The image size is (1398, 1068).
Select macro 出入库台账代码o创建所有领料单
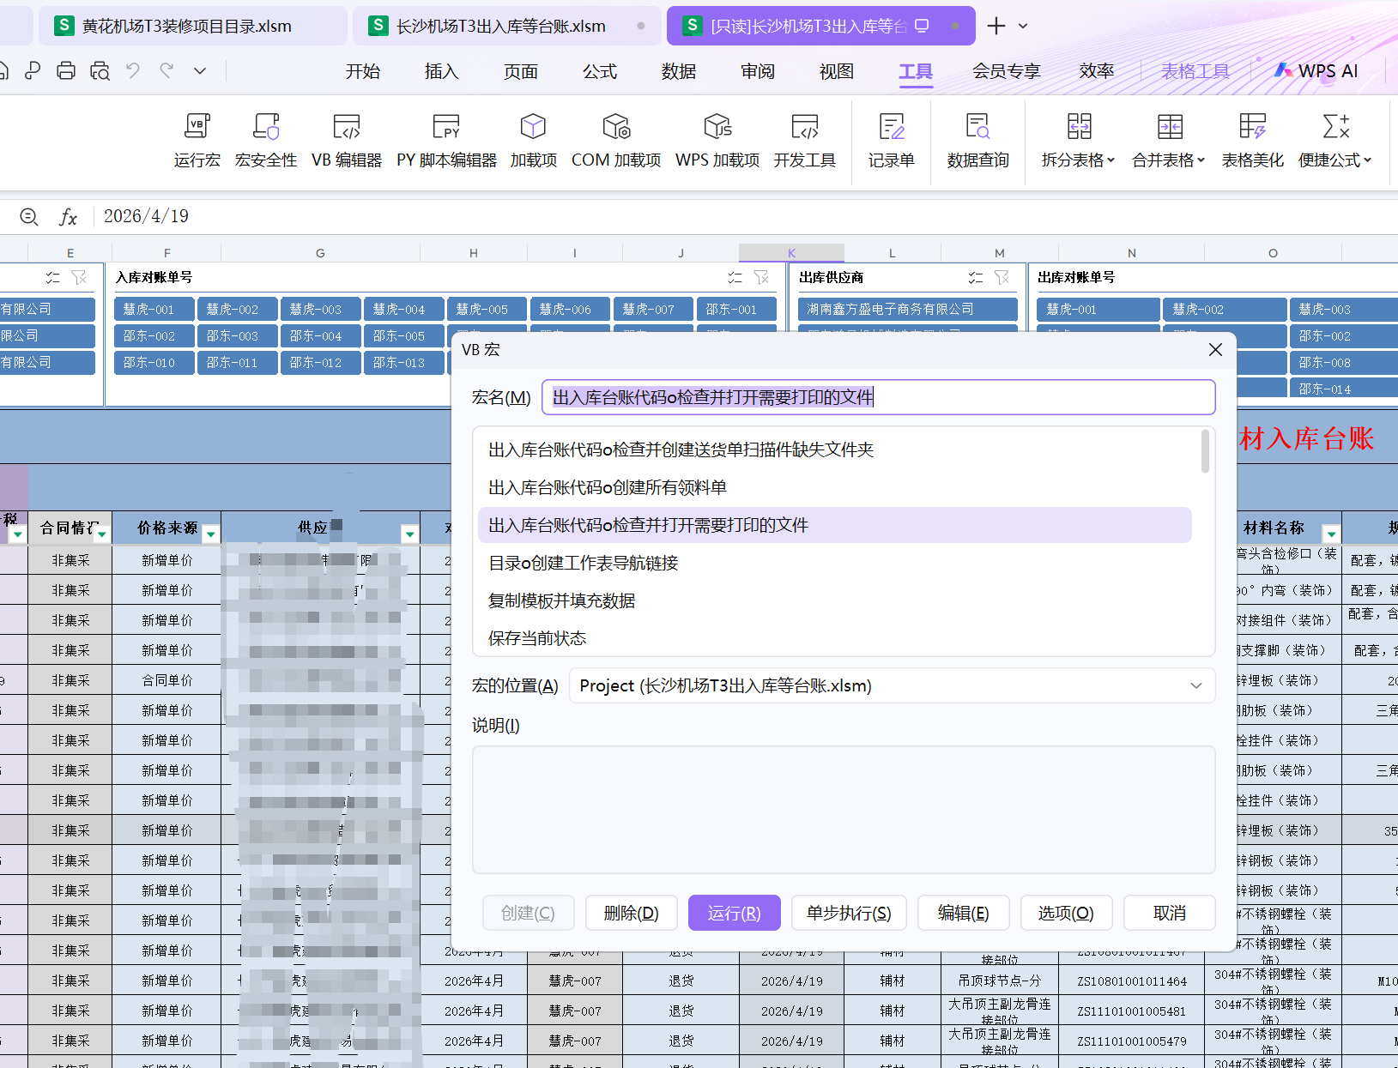(835, 487)
